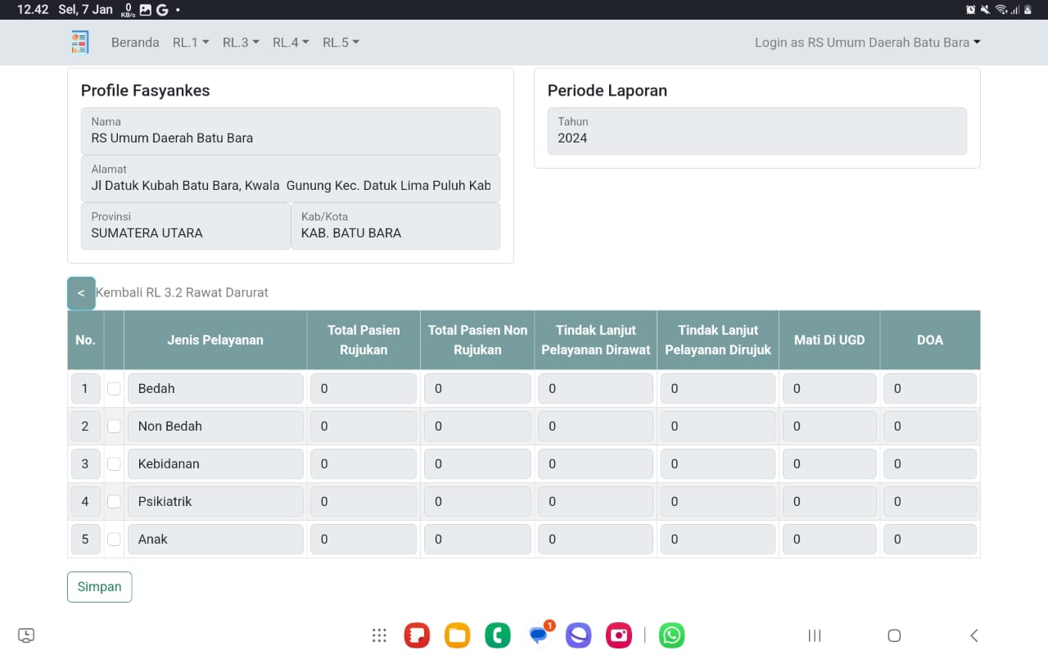The height and width of the screenshot is (655, 1048).
Task: Check the Kebidanan row checkbox
Action: [x=114, y=463]
